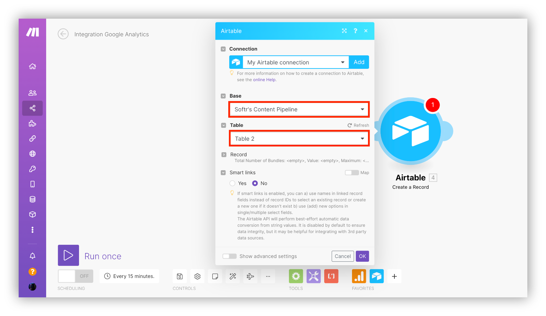This screenshot has height=316, width=546.
Task: Select Yes for Smart links
Action: pos(232,183)
